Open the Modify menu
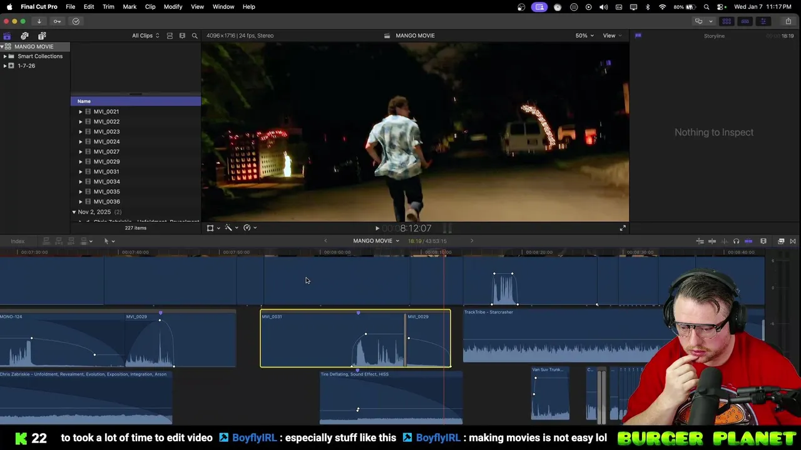 point(173,7)
